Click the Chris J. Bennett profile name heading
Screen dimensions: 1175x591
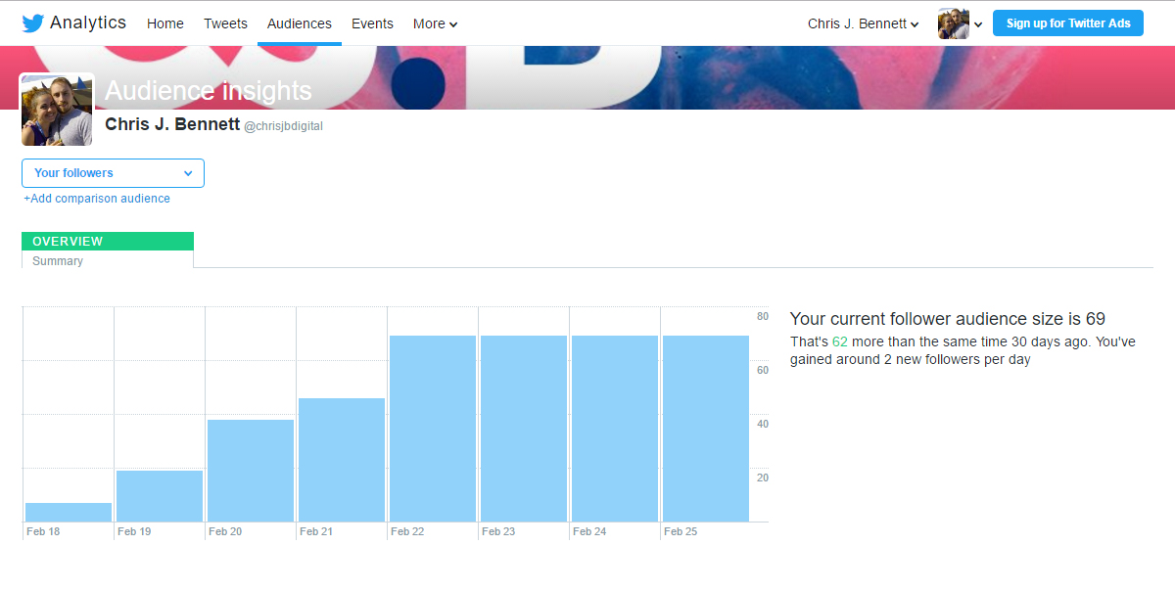coord(172,124)
